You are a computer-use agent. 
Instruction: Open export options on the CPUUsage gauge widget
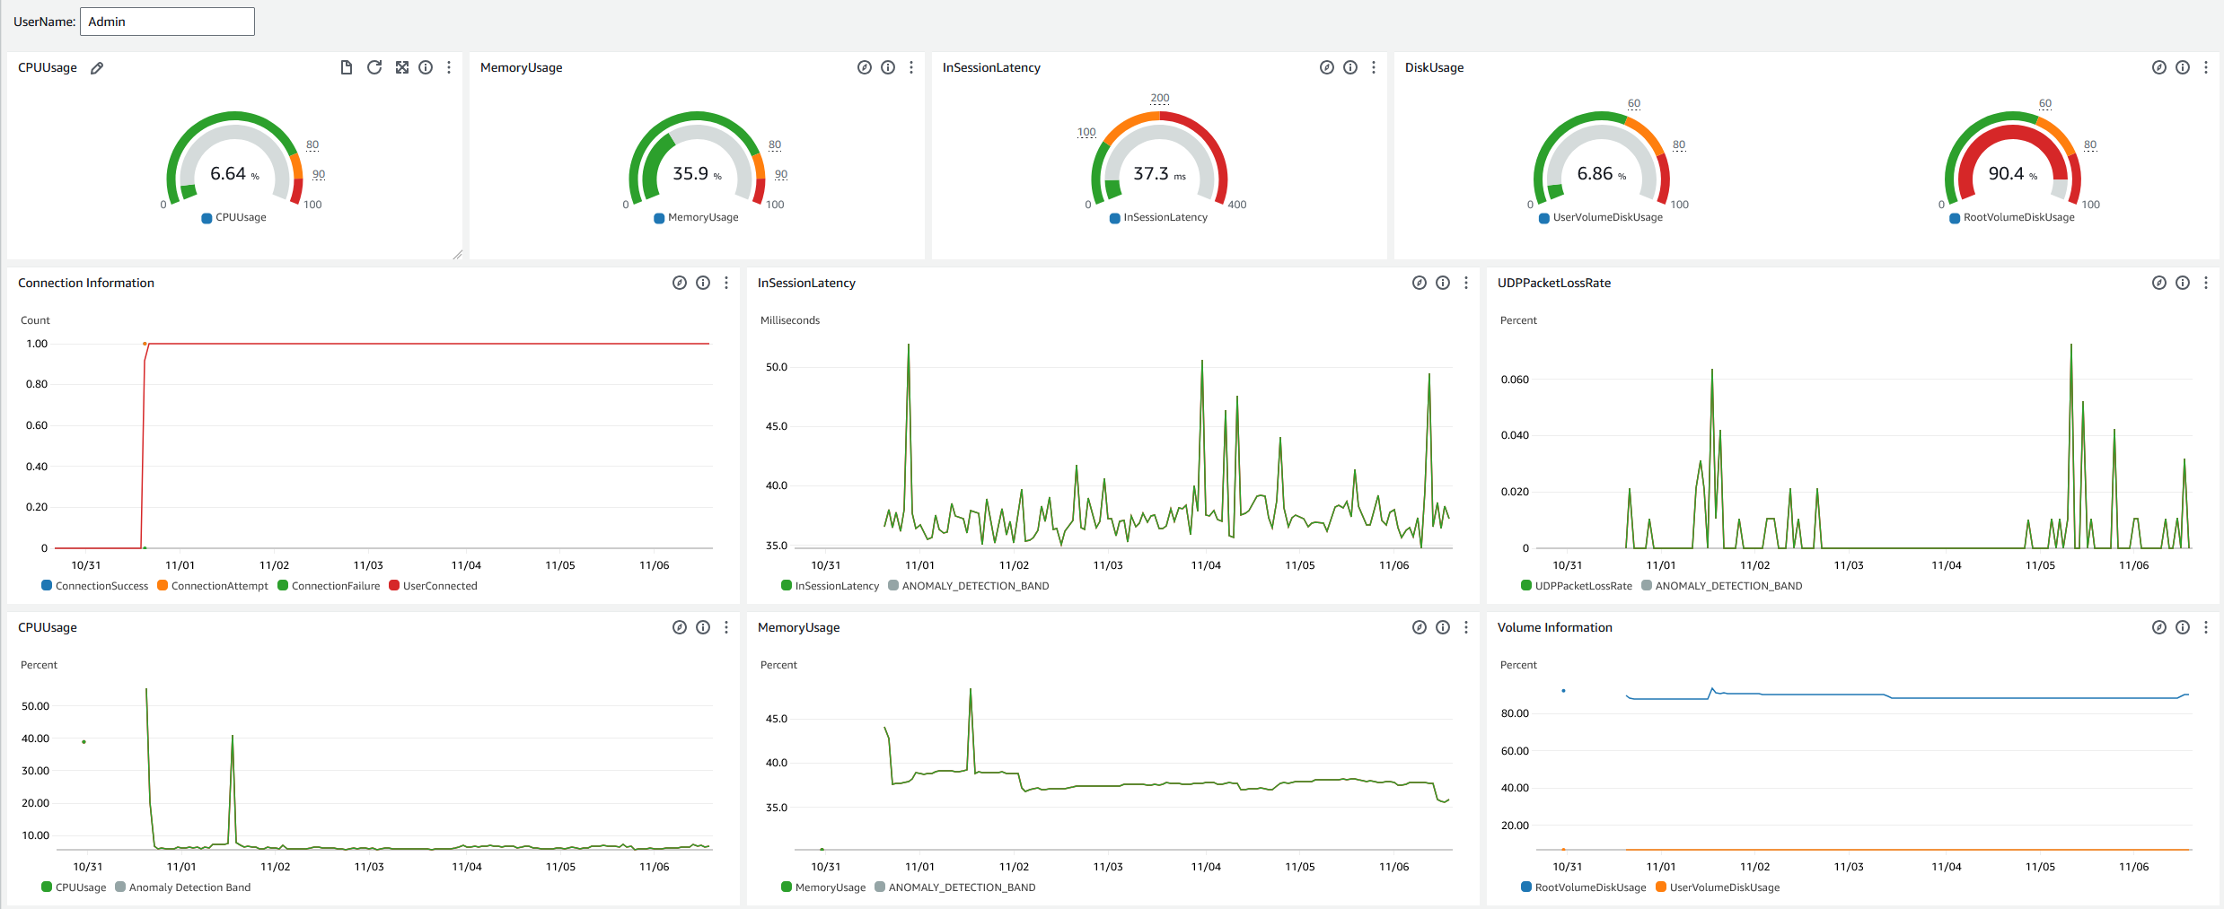tap(346, 67)
